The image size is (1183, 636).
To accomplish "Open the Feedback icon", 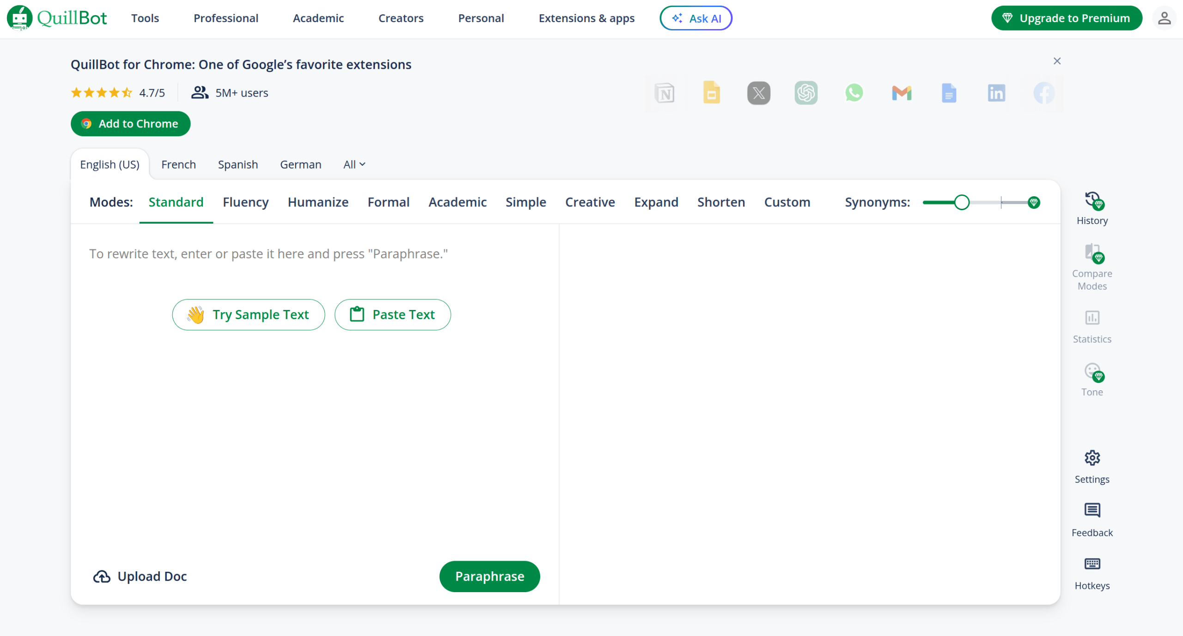I will point(1092,511).
